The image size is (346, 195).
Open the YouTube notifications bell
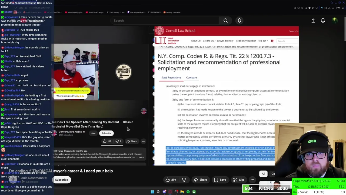323,21
